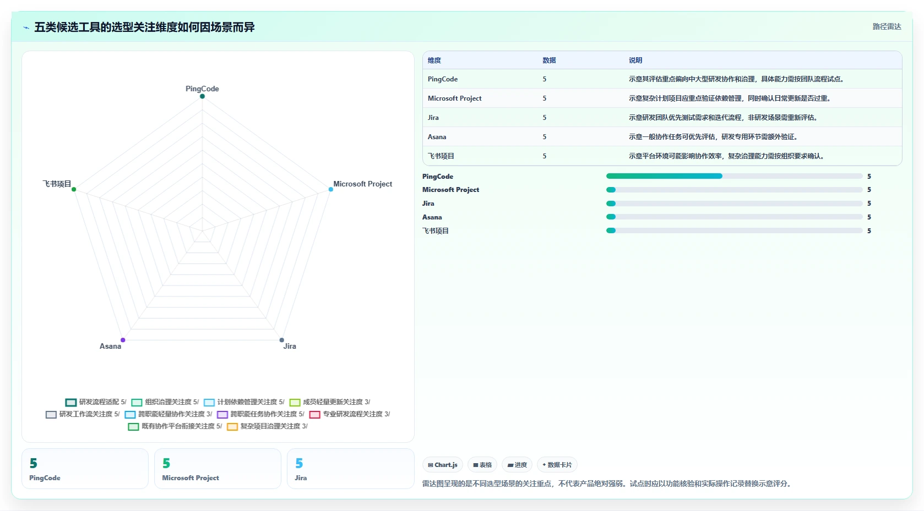
Task: Click the description starting 示意复杂计划项目应重点验证
Action: click(730, 98)
